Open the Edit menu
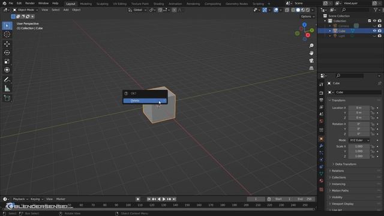Image resolution: width=384 pixels, height=216 pixels. click(x=19, y=4)
